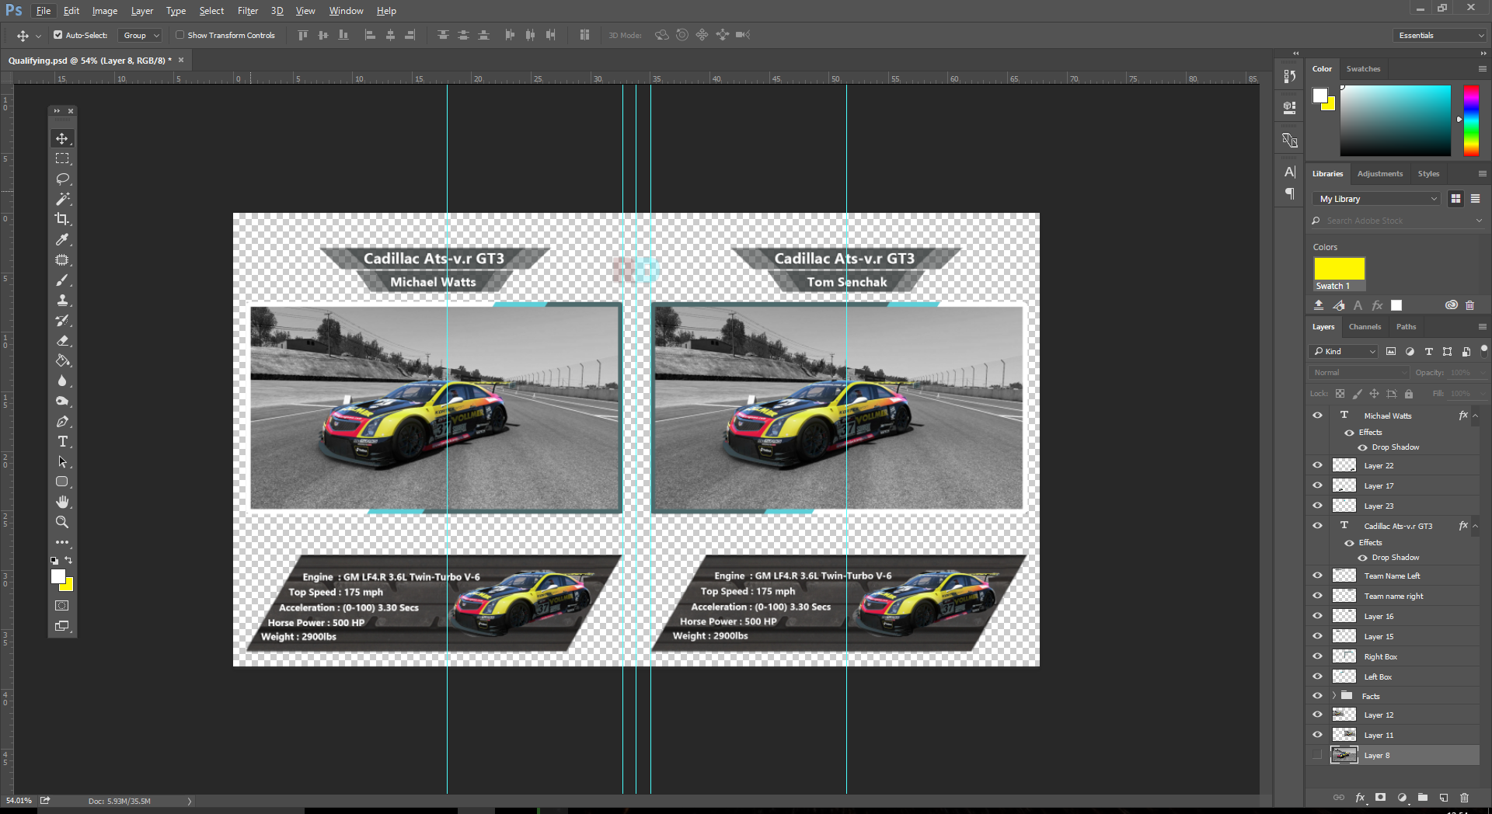Image resolution: width=1492 pixels, height=814 pixels.
Task: Hide the Facts group
Action: (x=1317, y=696)
